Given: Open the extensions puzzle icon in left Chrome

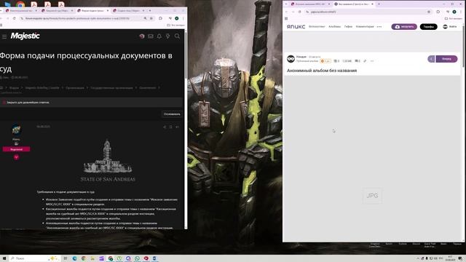Looking at the screenshot, I should (x=160, y=18).
